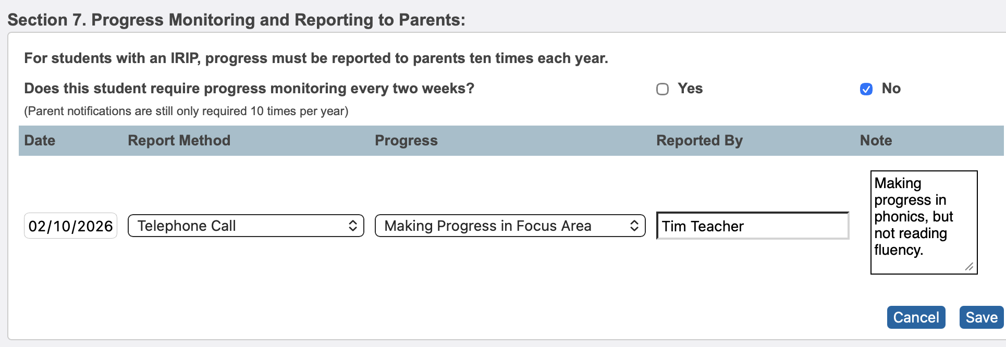Click the Note column header
The image size is (1006, 347).
[875, 140]
